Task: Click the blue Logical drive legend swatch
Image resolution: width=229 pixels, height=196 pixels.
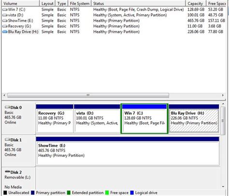Action: (132, 193)
